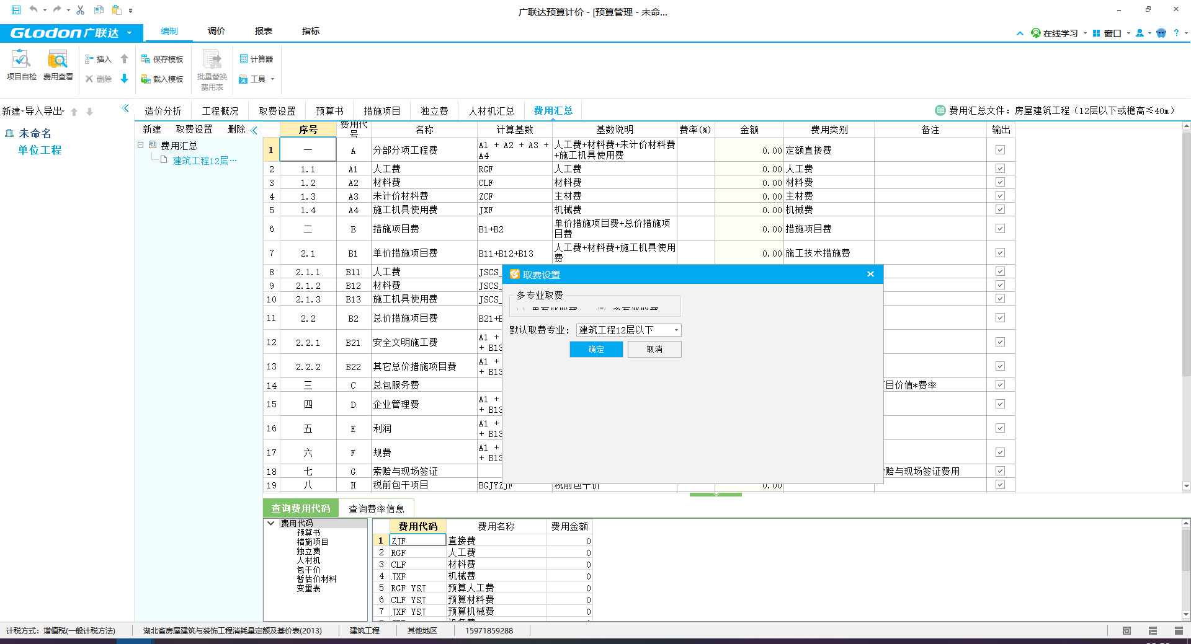Screen dimensions: 1191x644
Task: Click 批量替换费用表 batch replace tool
Action: click(212, 71)
